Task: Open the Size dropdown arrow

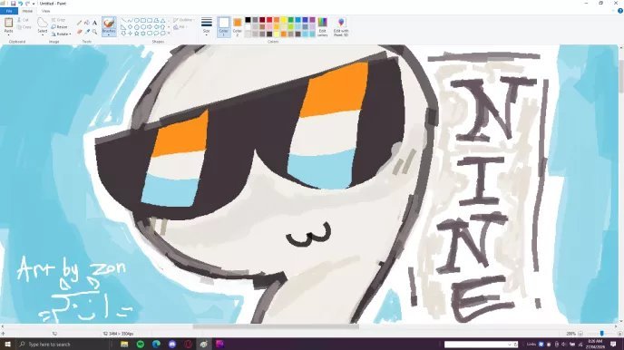Action: click(207, 35)
